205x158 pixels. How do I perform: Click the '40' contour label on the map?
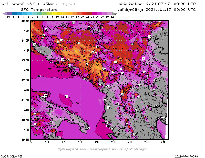point(166,117)
